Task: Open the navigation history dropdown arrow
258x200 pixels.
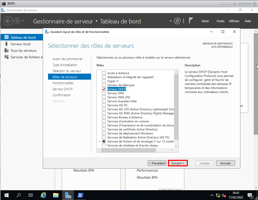Action: point(23,21)
